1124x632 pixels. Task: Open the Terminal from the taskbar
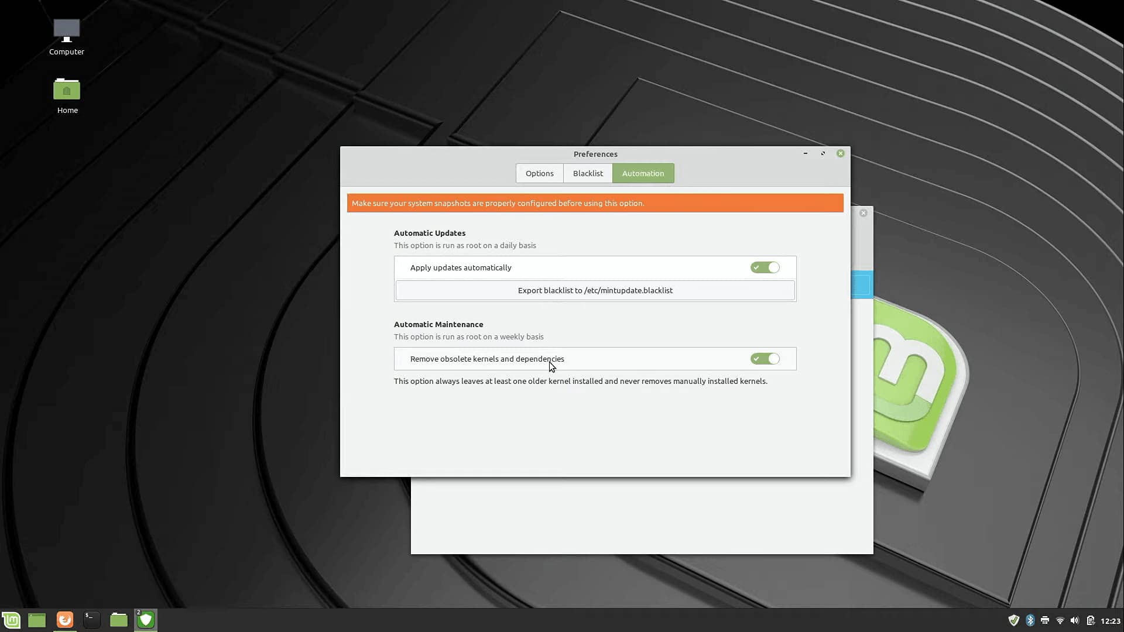click(x=91, y=620)
